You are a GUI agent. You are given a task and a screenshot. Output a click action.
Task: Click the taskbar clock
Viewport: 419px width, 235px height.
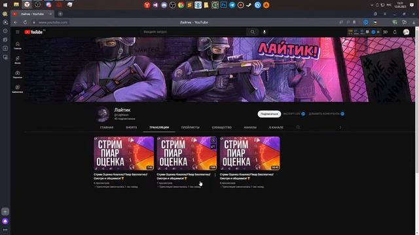click(400, 5)
